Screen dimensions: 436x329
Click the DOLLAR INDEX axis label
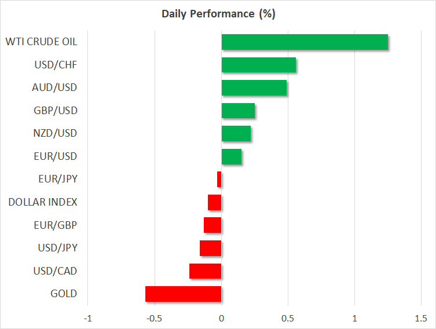tap(43, 202)
